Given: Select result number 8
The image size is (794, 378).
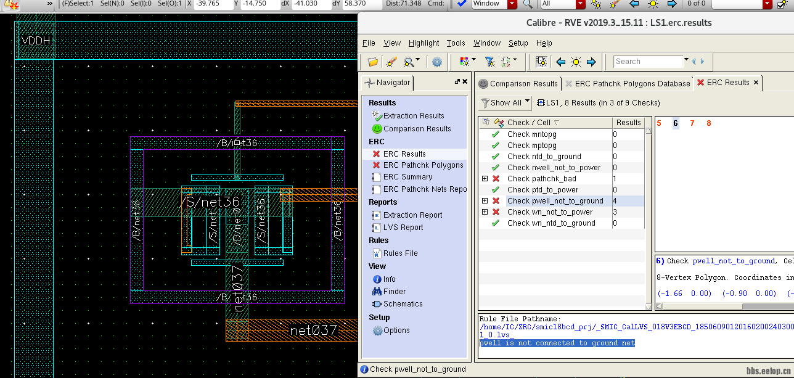Looking at the screenshot, I should tap(709, 123).
